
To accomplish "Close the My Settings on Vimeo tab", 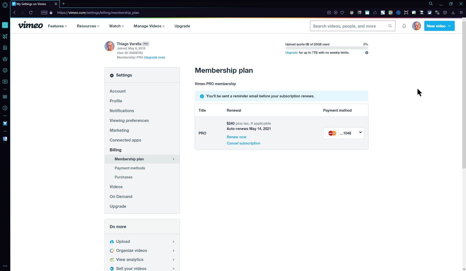I will pyautogui.click(x=56, y=4).
